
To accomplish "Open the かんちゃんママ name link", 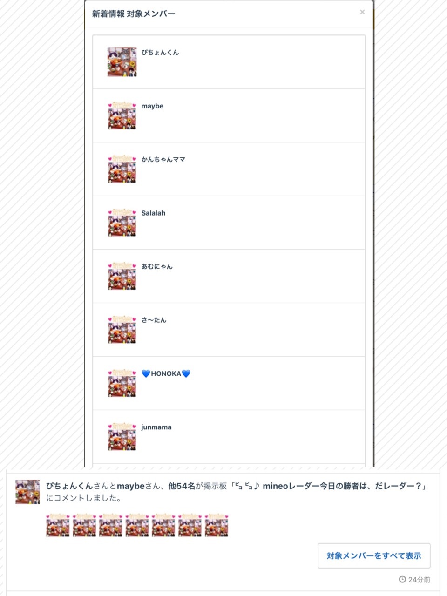I will 163,160.
